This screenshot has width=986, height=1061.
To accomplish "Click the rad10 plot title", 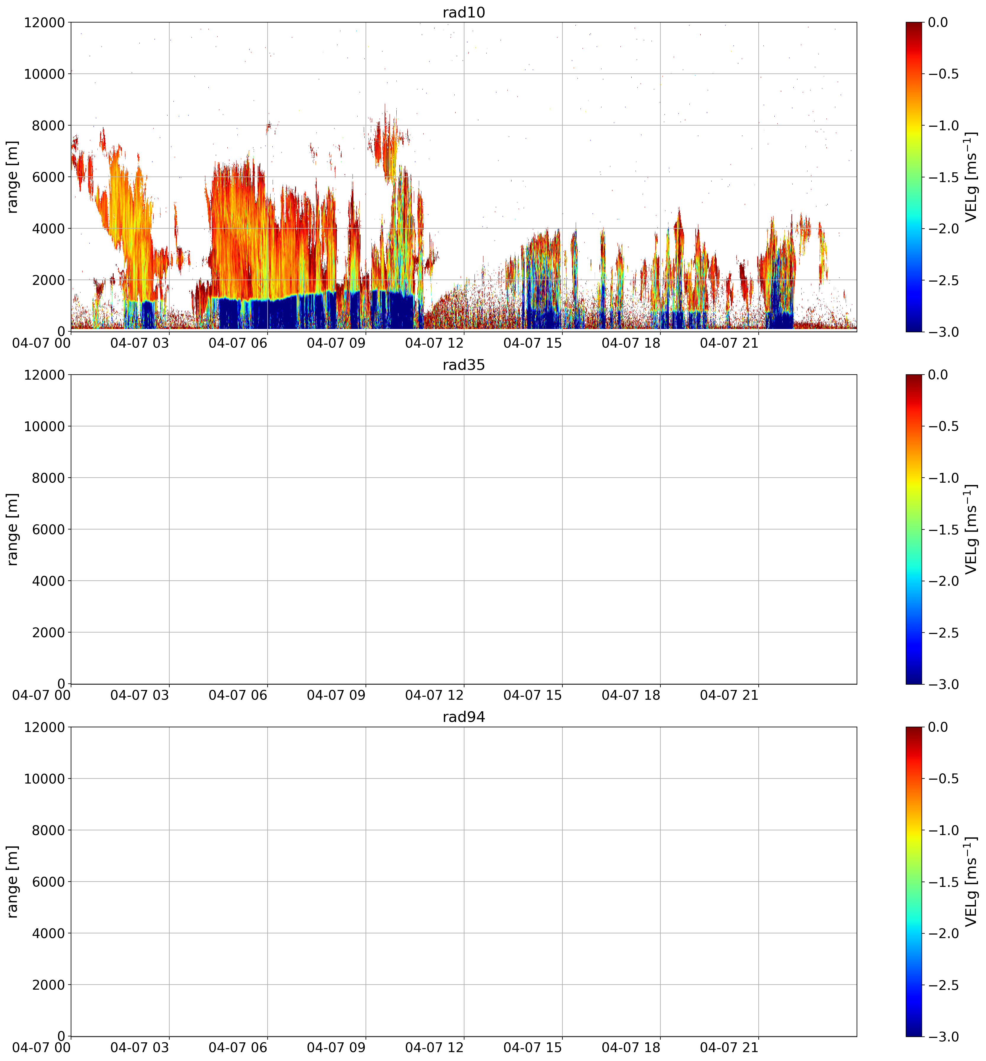I will click(x=464, y=12).
